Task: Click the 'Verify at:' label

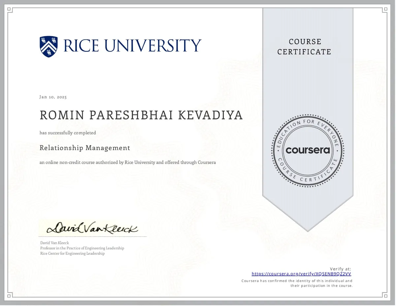Action: point(341,269)
